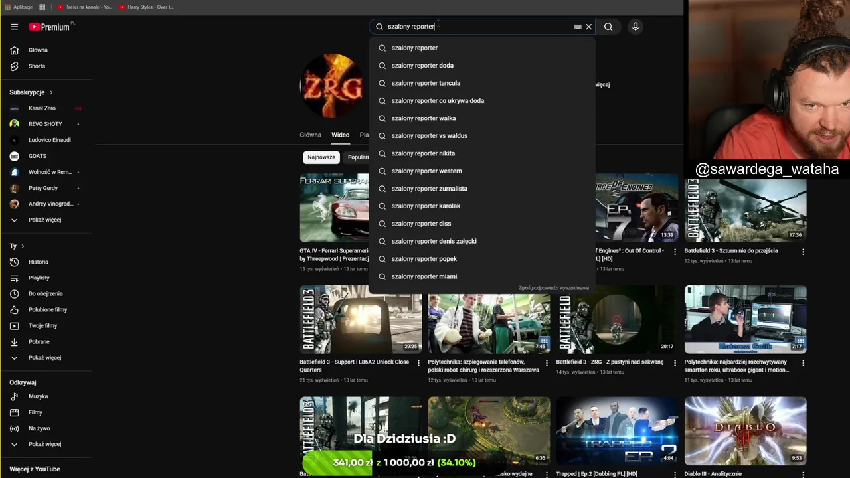Image resolution: width=850 pixels, height=478 pixels.
Task: Expand Pokaż więcej under Ty section
Action: pos(44,358)
